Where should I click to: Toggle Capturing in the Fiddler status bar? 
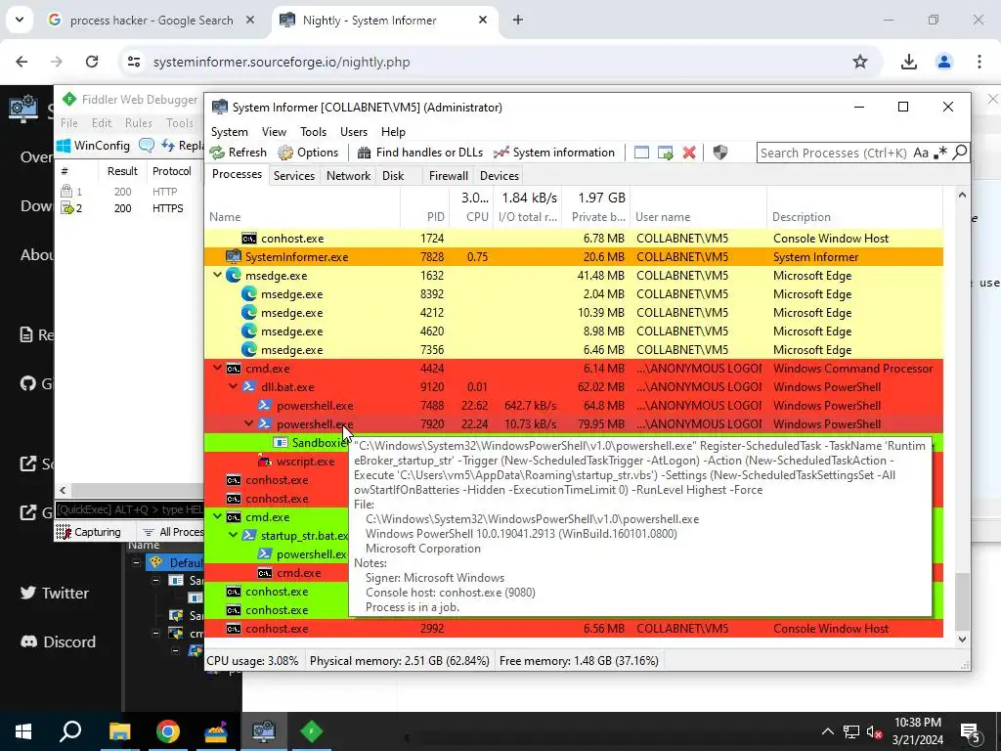click(x=89, y=533)
